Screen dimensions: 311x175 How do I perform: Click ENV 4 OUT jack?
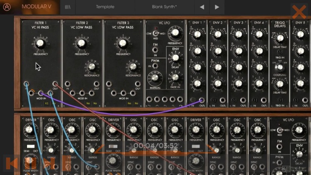coord(264,100)
